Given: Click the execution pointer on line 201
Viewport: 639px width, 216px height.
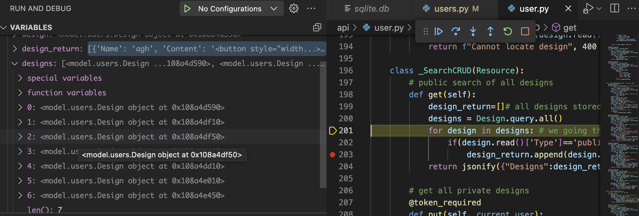Looking at the screenshot, I should [x=332, y=131].
